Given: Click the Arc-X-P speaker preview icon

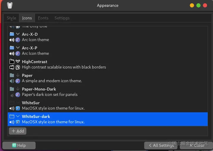Looking at the screenshot, I should point(12,54).
